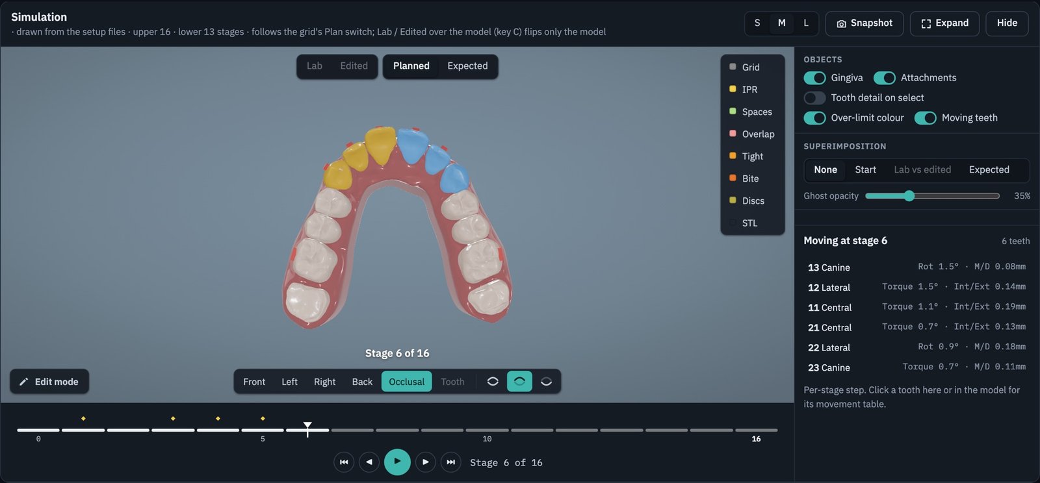Screen dimensions: 1040x483
Task: Click the stage 16 timeline segment
Action: [x=756, y=430]
